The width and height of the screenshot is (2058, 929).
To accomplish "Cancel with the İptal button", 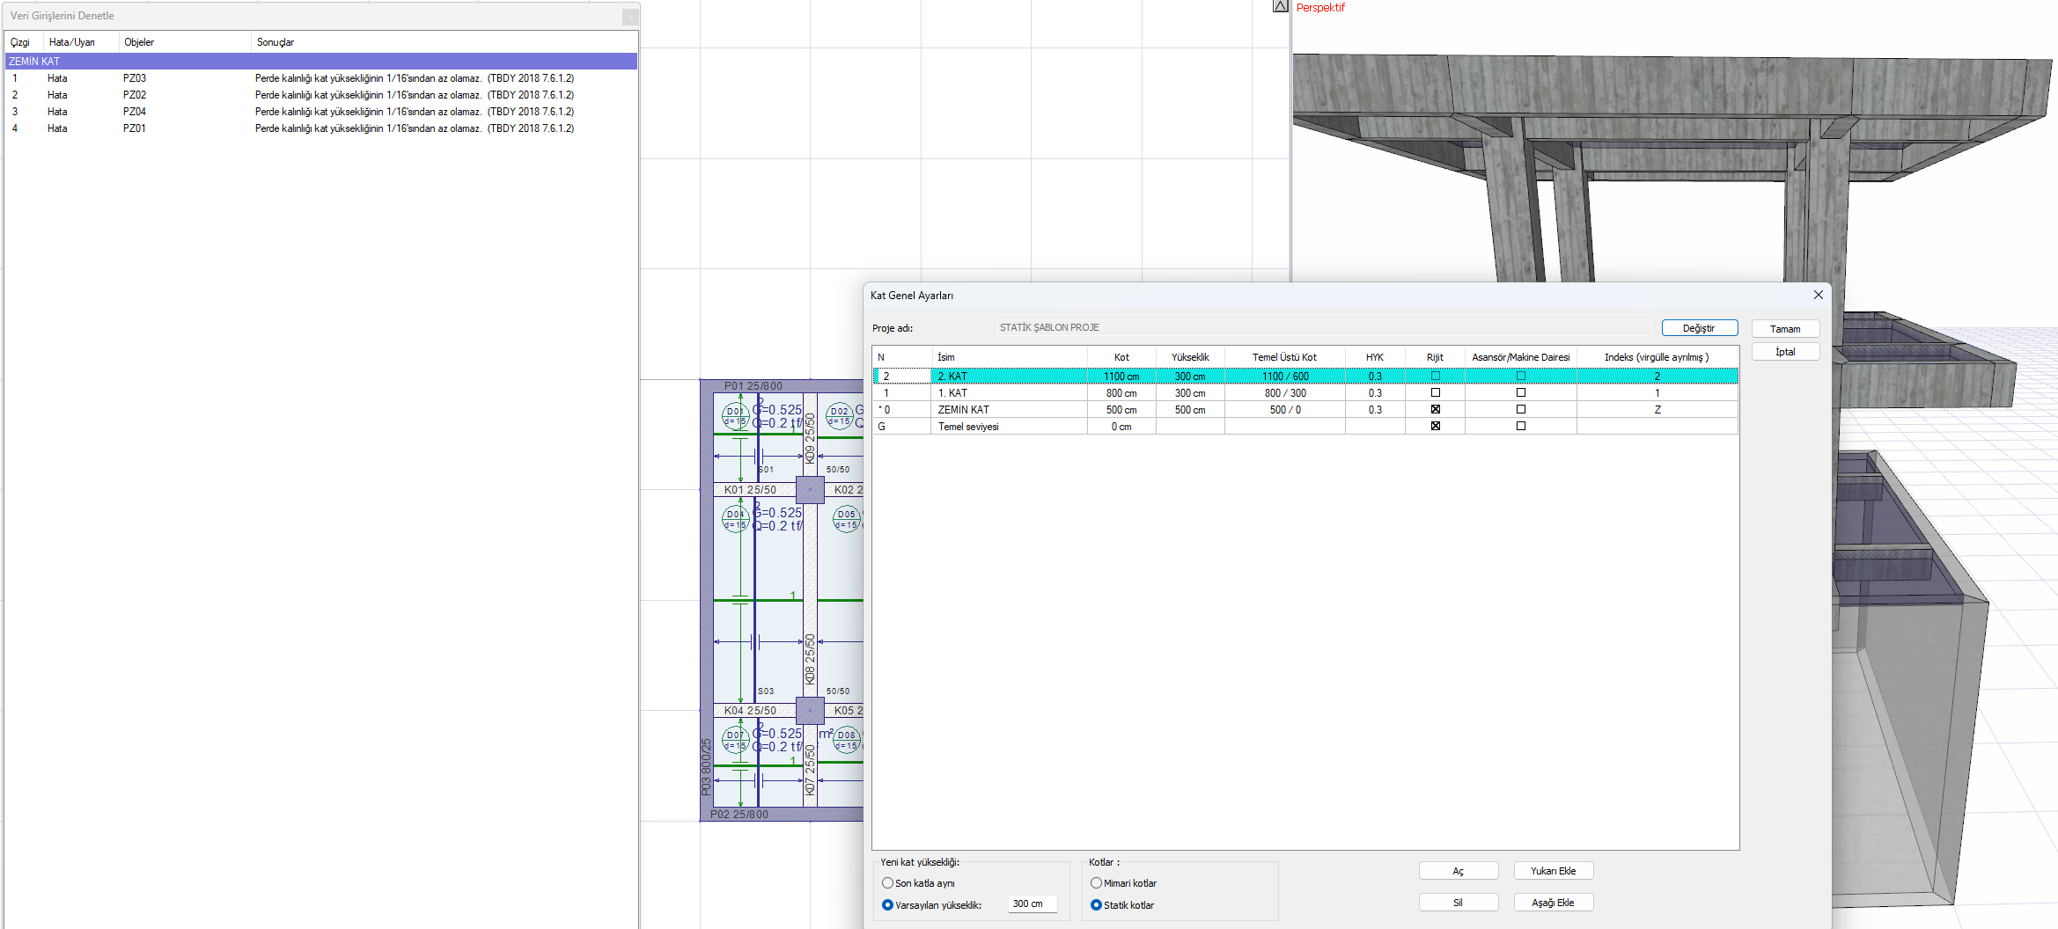I will point(1785,351).
